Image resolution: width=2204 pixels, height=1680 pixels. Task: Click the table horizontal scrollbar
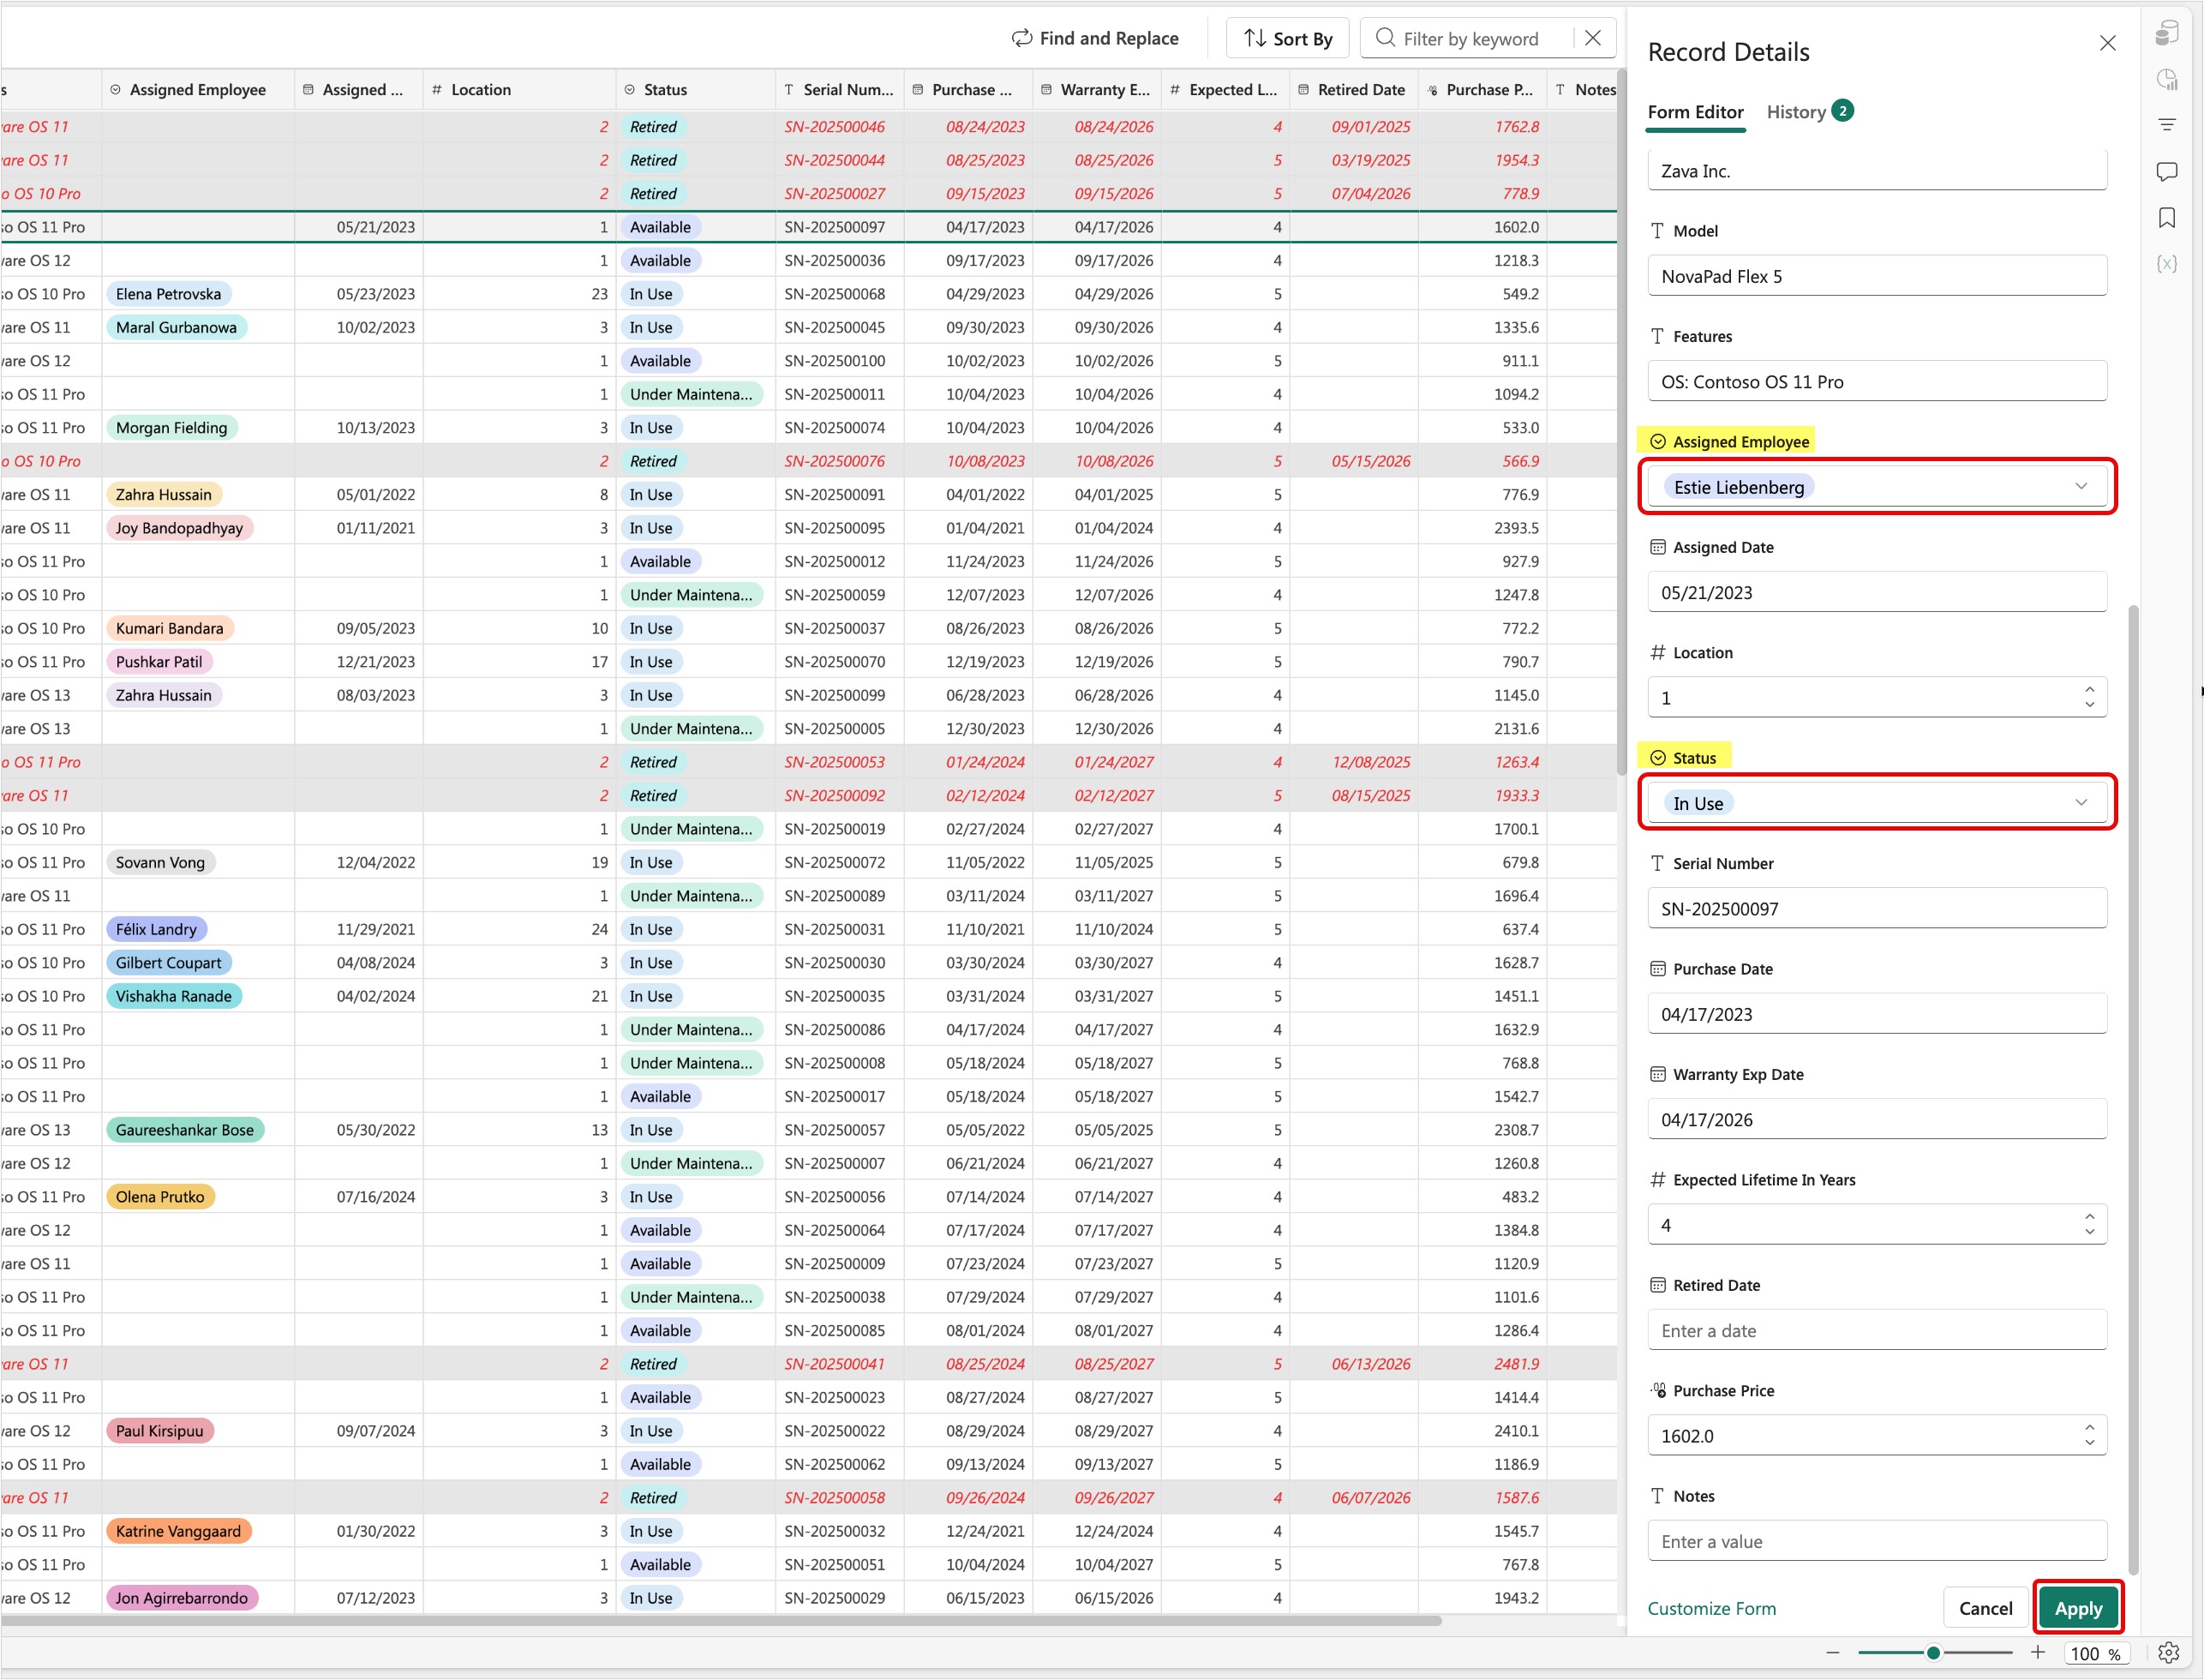[720, 1620]
